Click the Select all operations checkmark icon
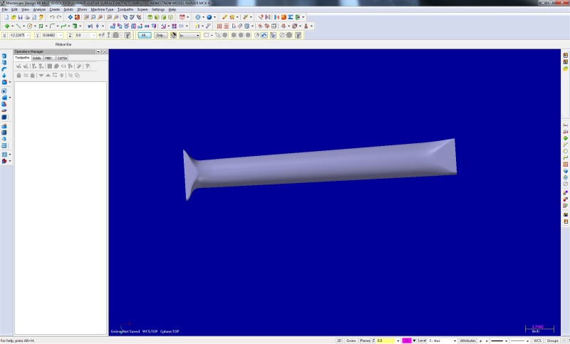570x344 pixels. pyautogui.click(x=19, y=66)
